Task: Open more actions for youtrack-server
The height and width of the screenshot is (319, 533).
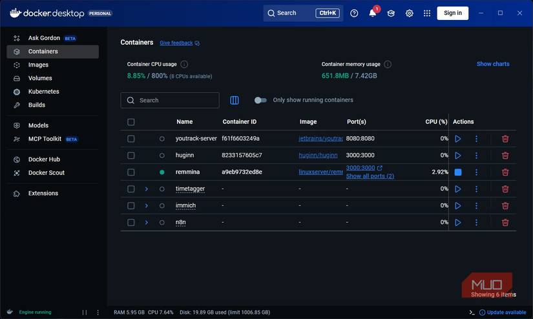Action: click(x=476, y=139)
